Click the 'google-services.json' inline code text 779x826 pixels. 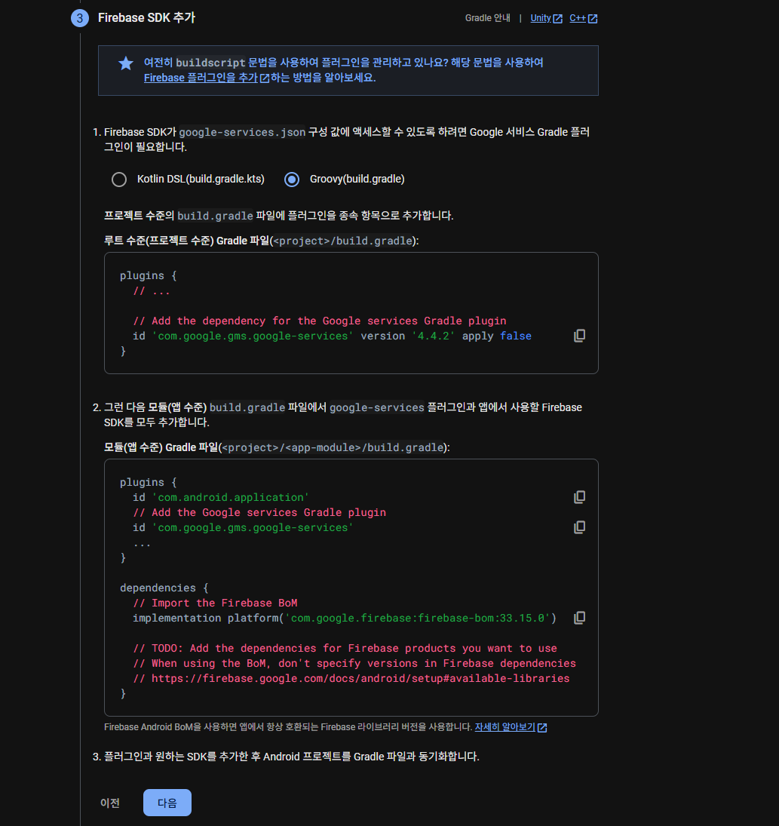242,132
